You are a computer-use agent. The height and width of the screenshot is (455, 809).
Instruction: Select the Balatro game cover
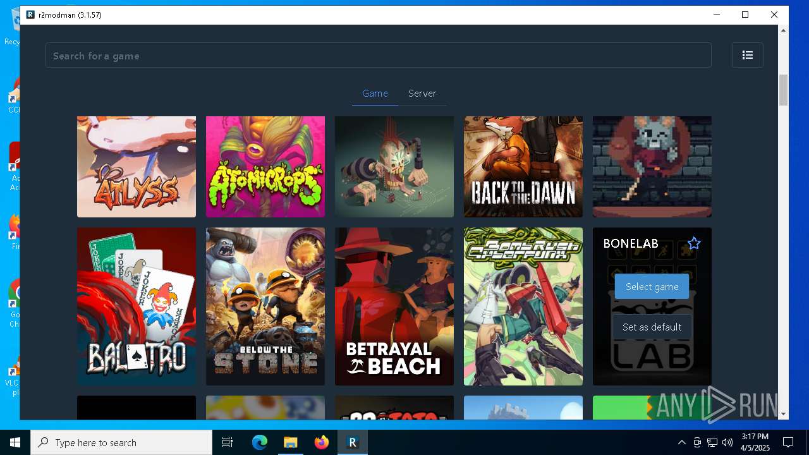tap(137, 306)
